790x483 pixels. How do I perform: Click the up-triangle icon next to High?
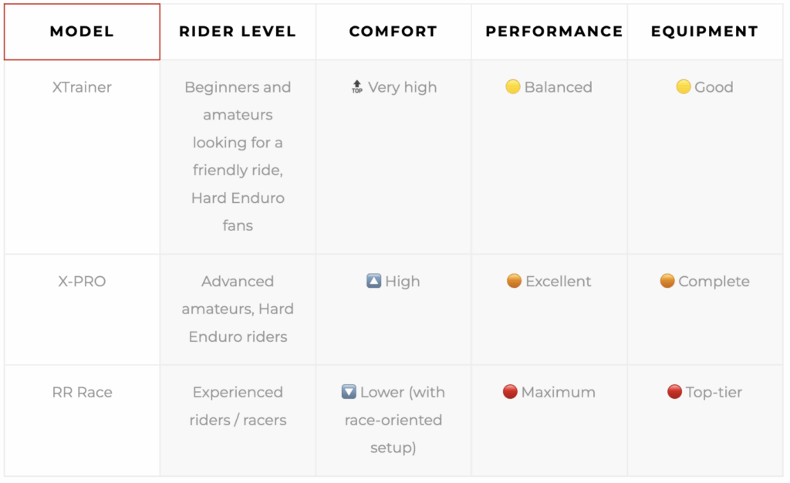[373, 281]
